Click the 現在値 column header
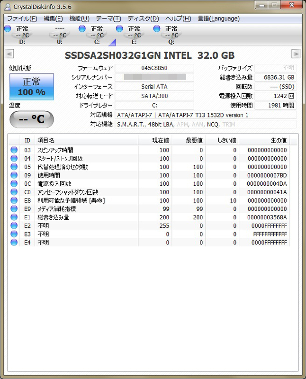The height and width of the screenshot is (379, 306). tap(155, 140)
